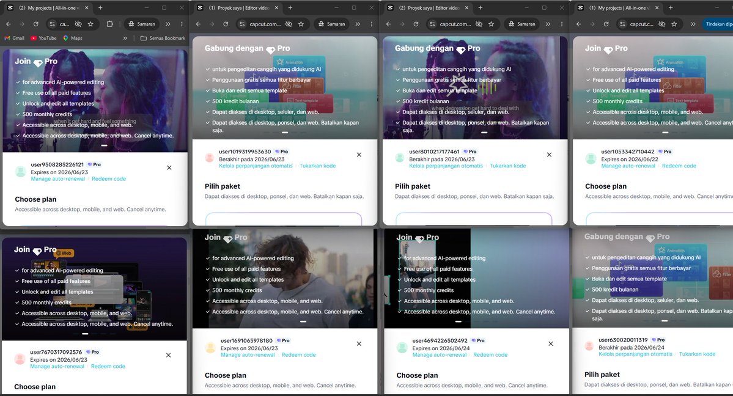Open the Maps bookmark
733x396 pixels.
pyautogui.click(x=73, y=38)
